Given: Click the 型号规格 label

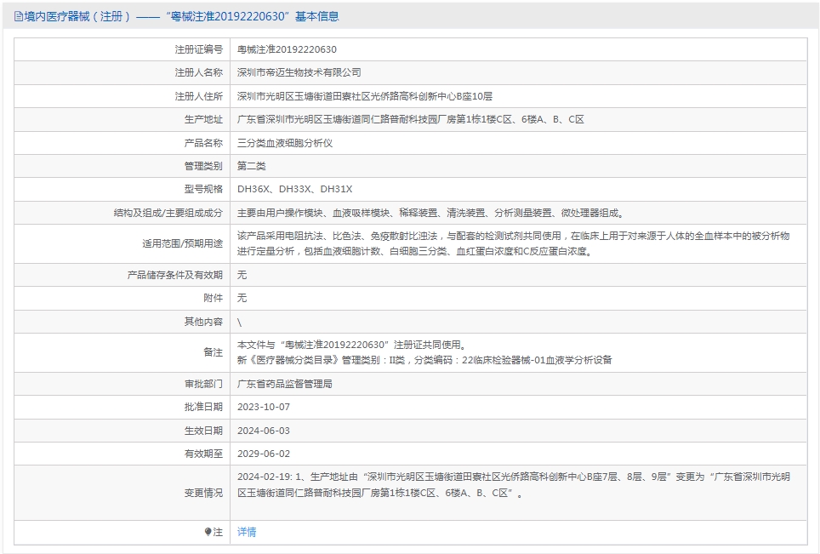Looking at the screenshot, I should point(203,189).
